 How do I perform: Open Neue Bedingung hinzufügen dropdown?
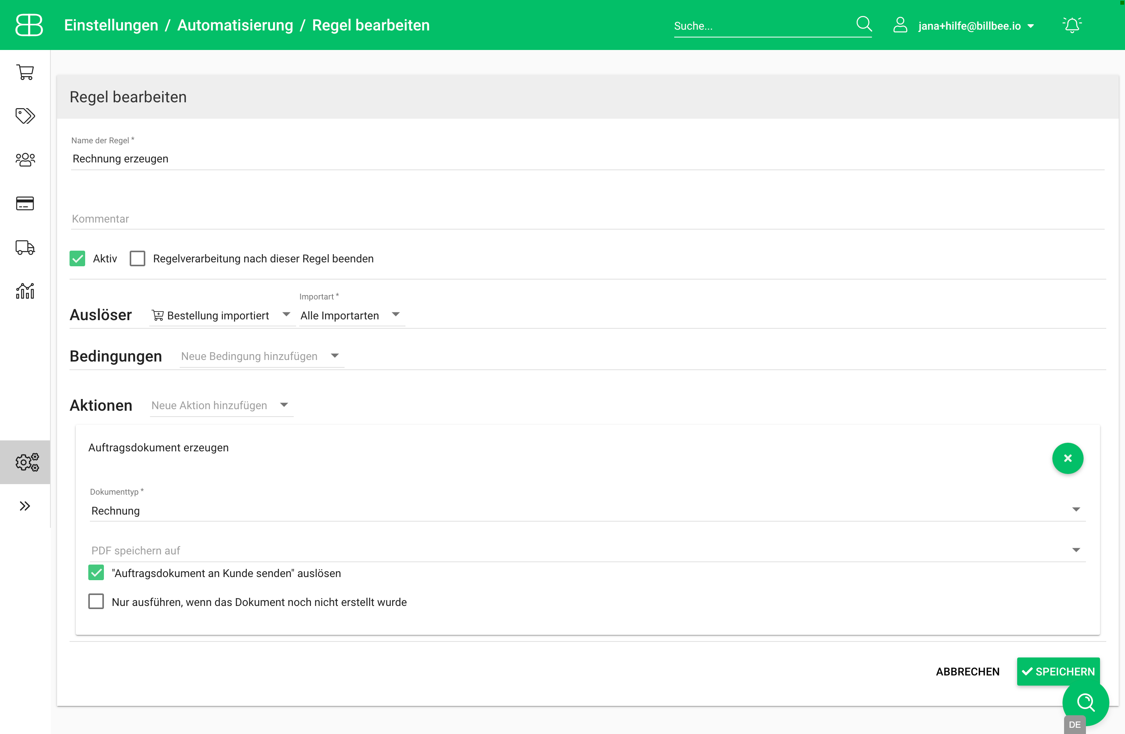point(261,356)
